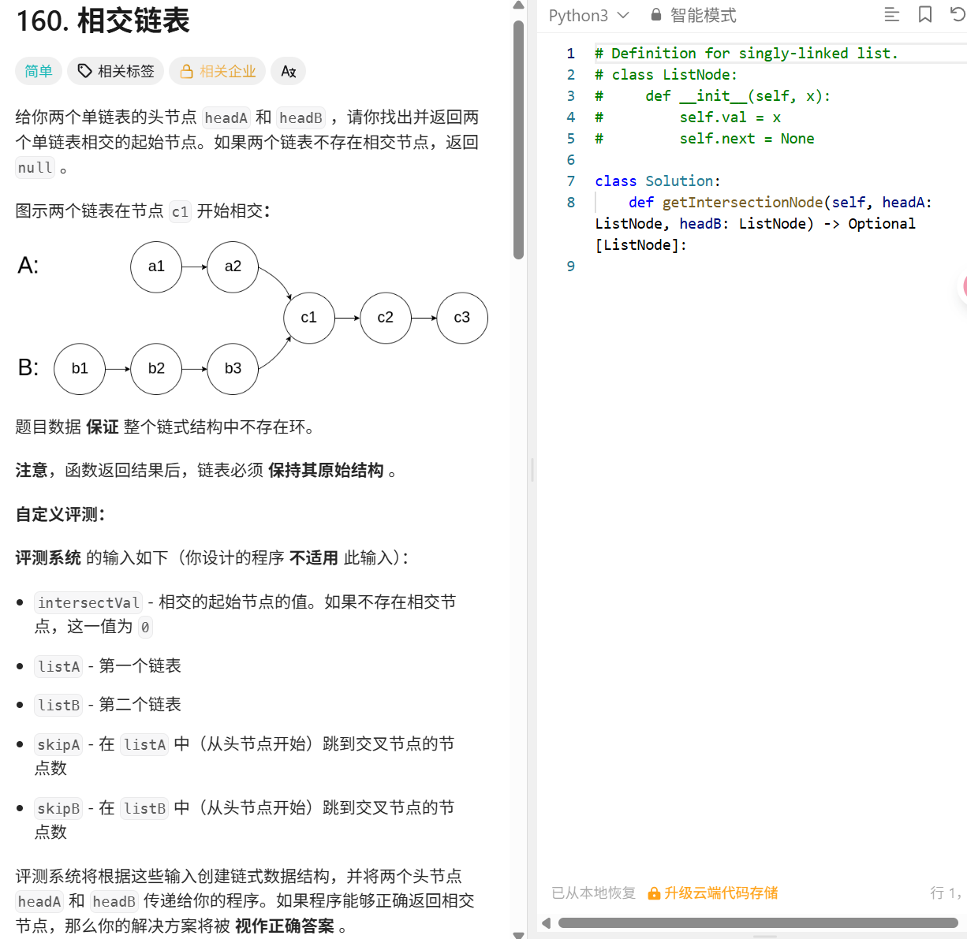This screenshot has height=939, width=967.
Task: Click the c1 node in the diagram
Action: click(309, 318)
